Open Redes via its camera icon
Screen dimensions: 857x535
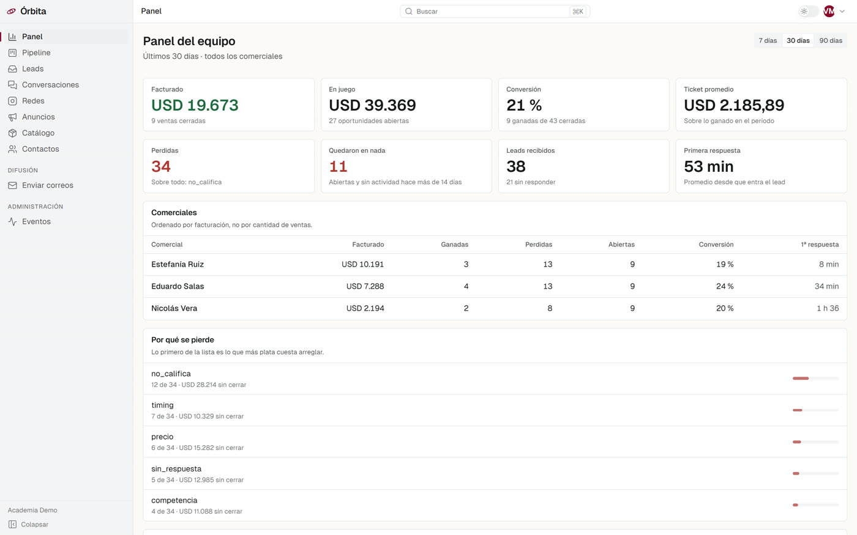pos(12,101)
